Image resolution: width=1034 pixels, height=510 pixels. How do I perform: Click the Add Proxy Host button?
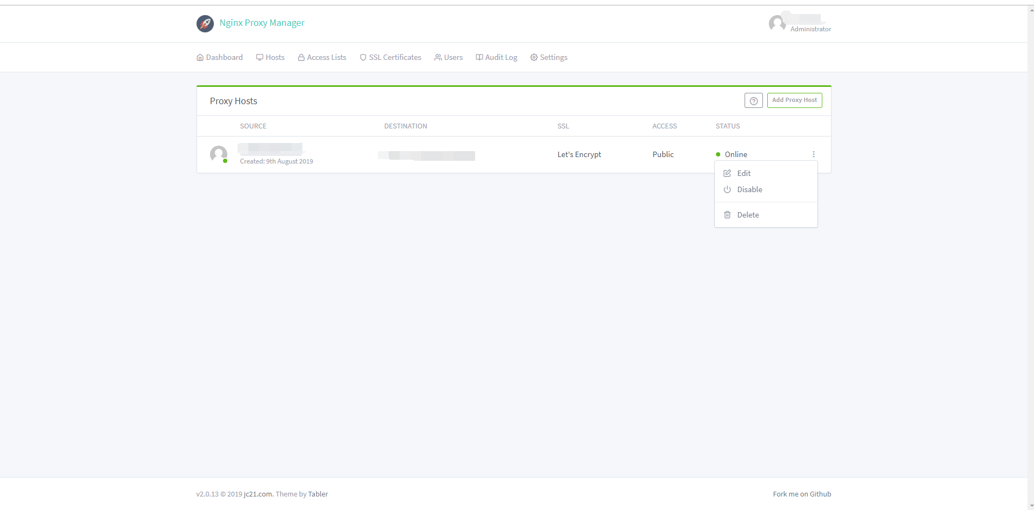[x=795, y=100]
